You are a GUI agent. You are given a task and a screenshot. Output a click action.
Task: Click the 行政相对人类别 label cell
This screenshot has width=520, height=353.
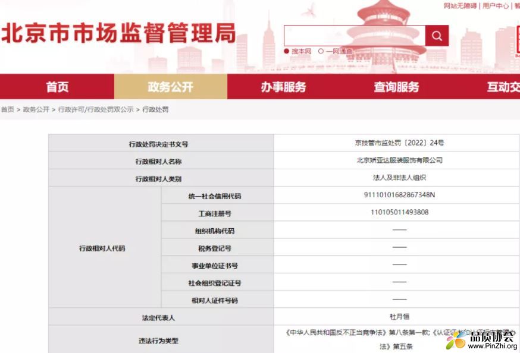161,178
